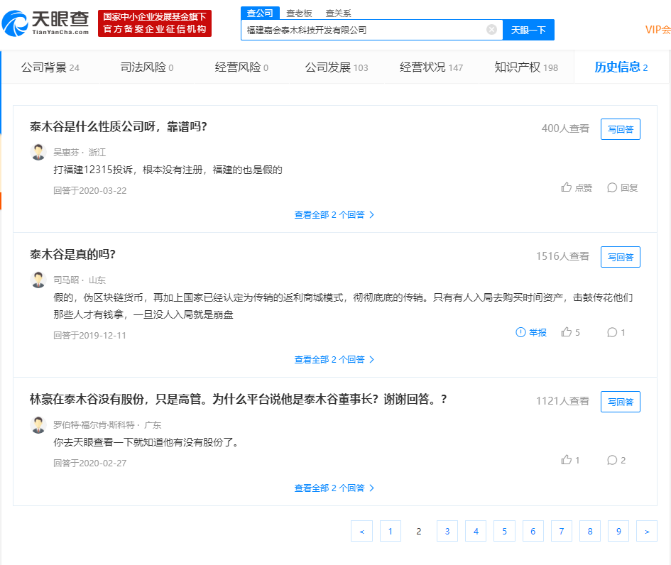
Task: Open the question about 林豪 being 董事长
Action: point(238,399)
